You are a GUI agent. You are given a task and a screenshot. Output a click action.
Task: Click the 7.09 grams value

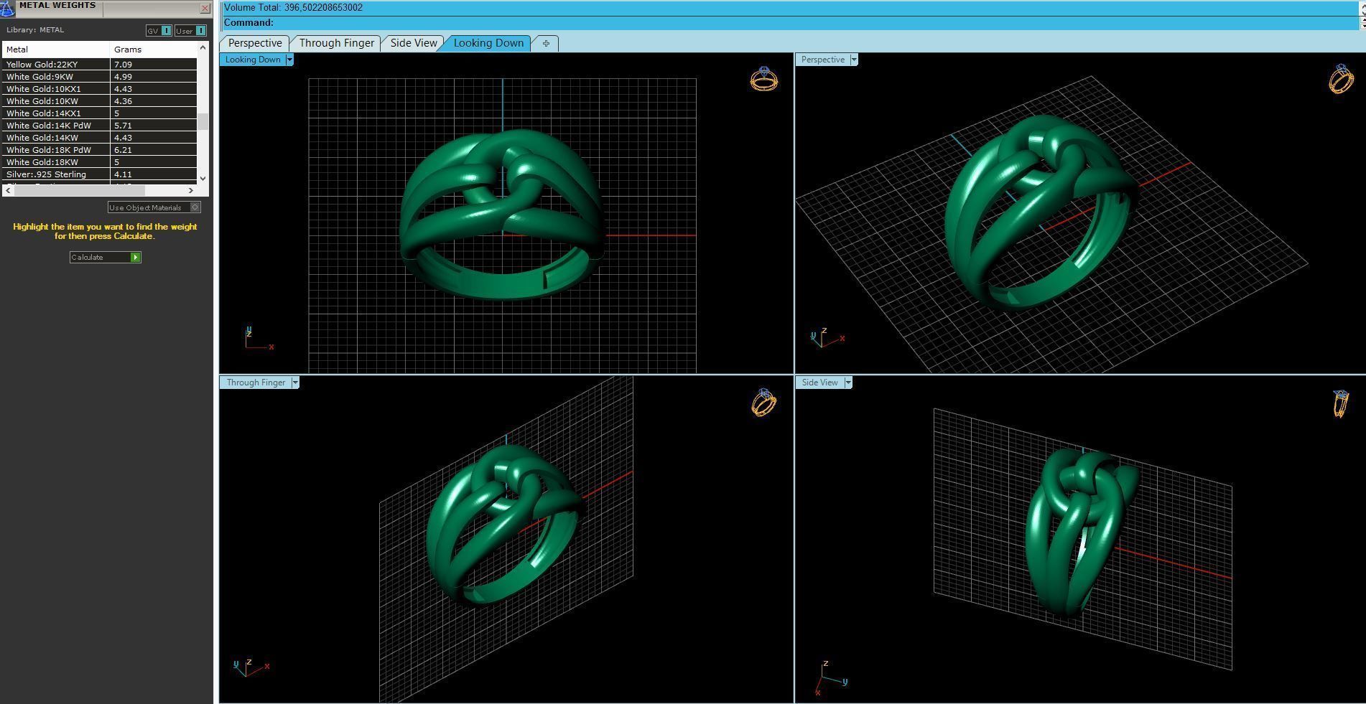click(123, 65)
